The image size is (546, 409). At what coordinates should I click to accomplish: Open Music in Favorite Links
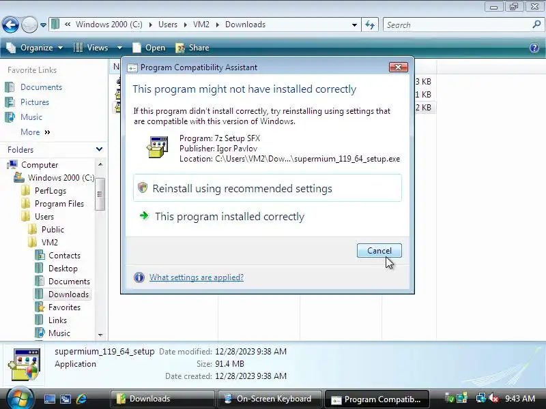point(31,117)
